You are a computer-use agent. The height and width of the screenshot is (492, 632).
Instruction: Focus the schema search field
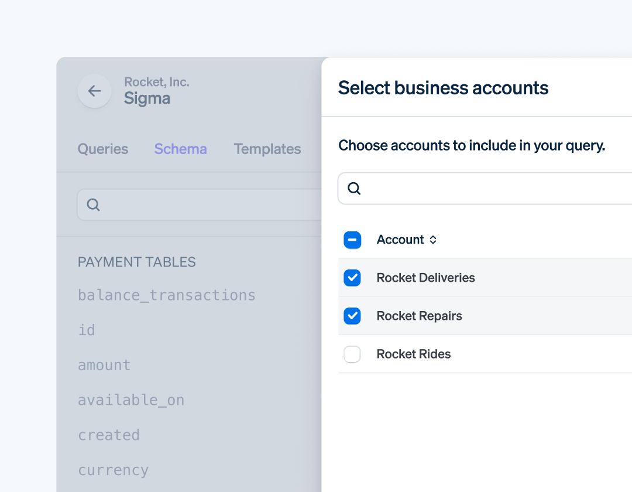(200, 205)
